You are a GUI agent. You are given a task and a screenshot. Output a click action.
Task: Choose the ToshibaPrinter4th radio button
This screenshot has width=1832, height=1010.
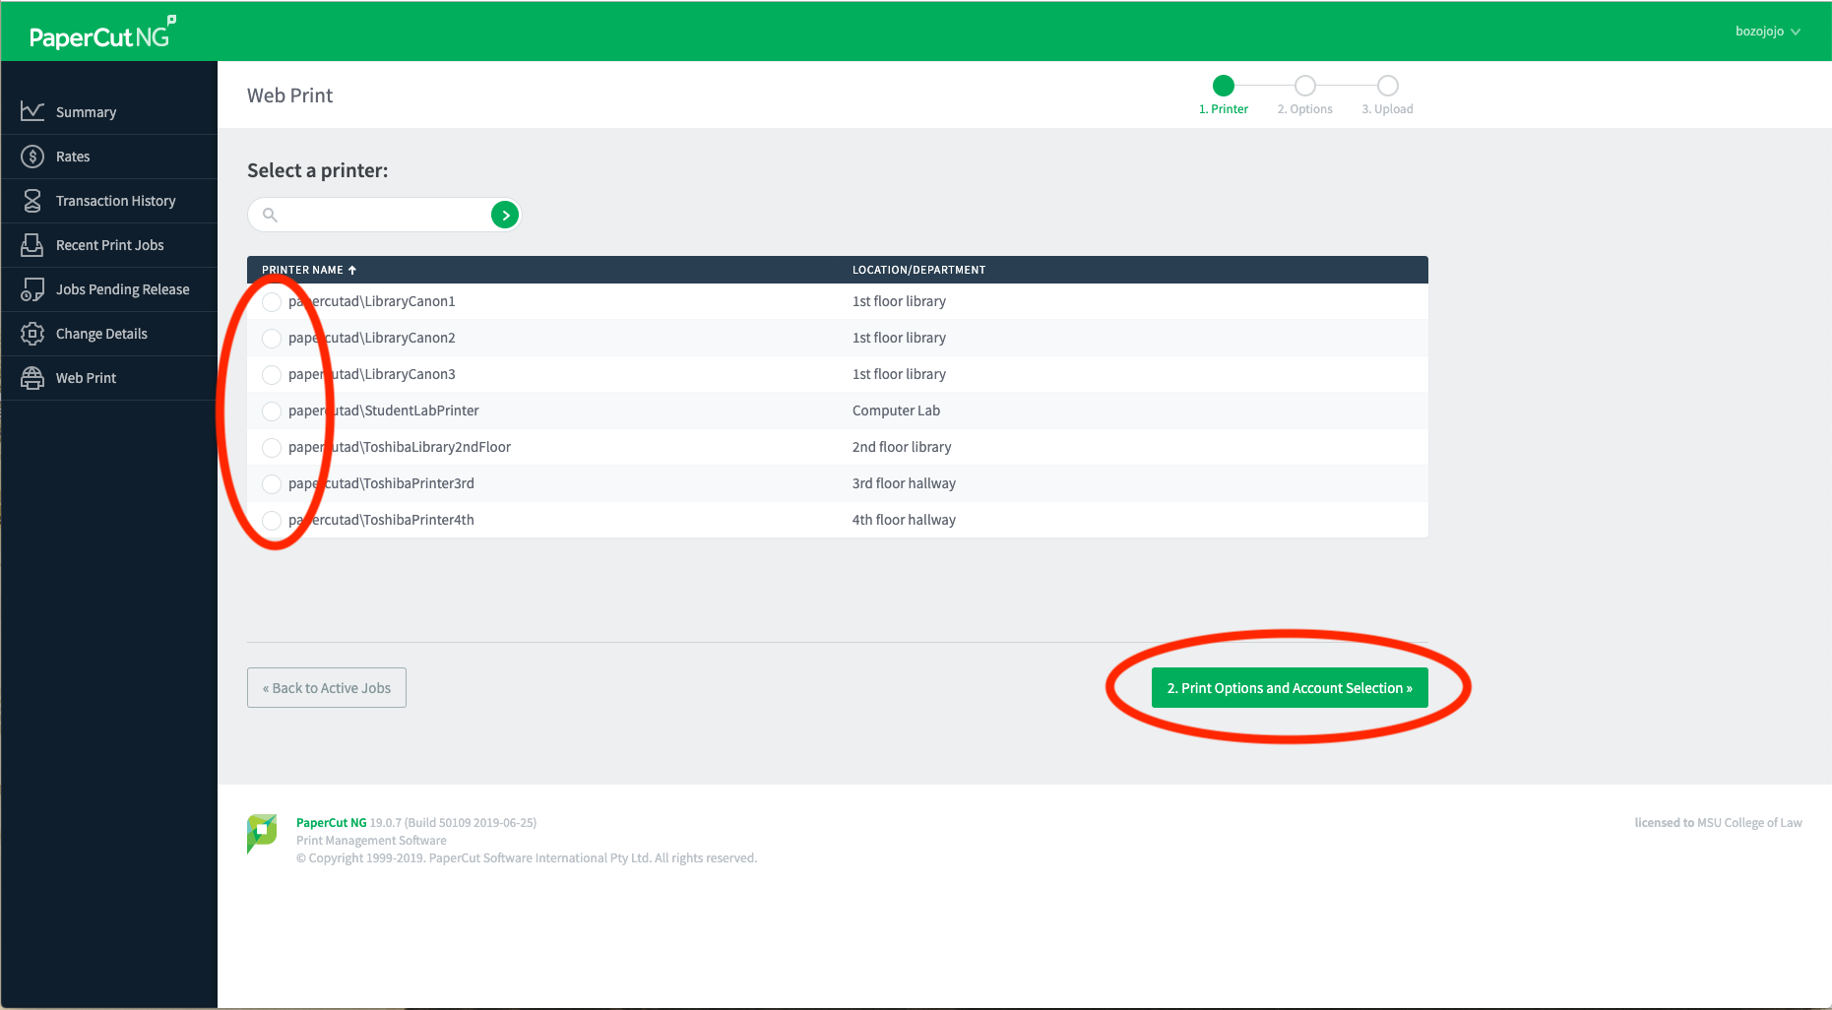pyautogui.click(x=272, y=521)
